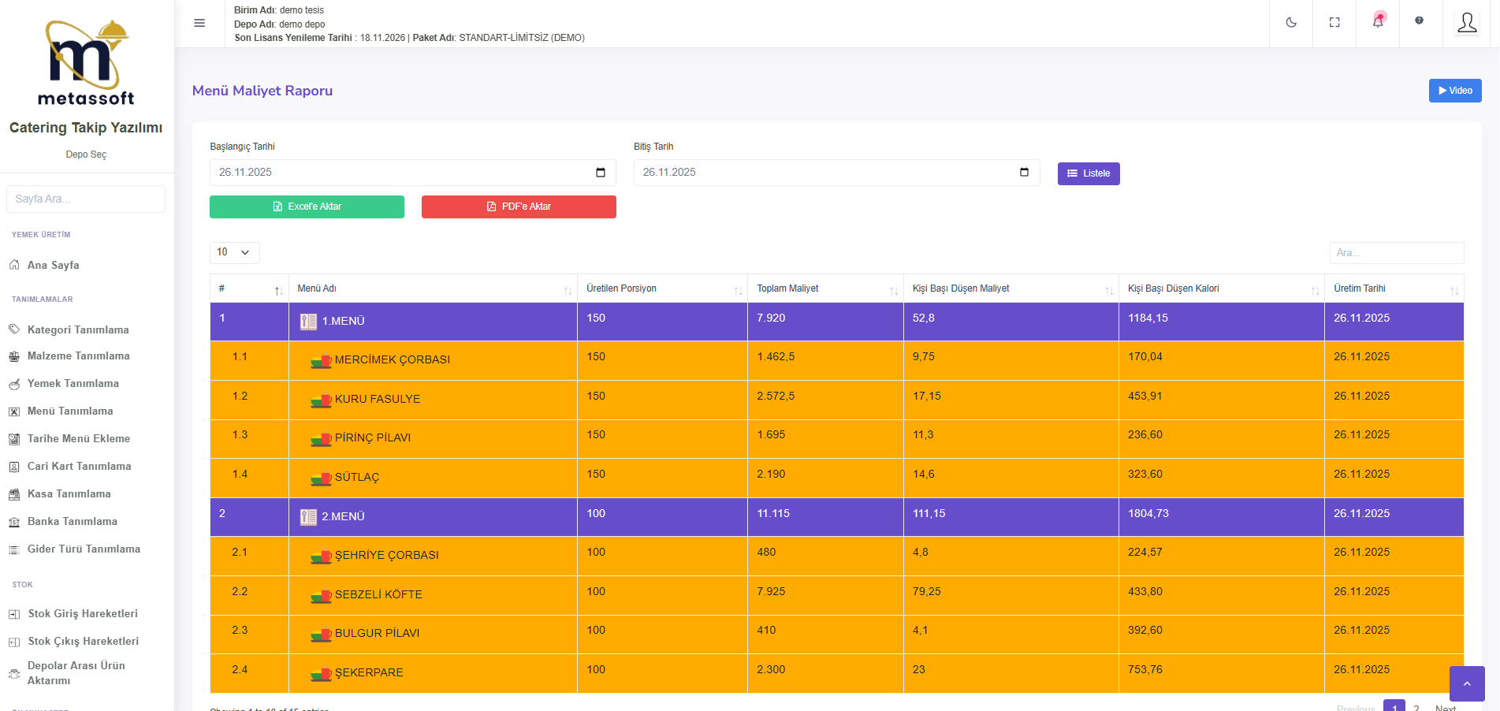This screenshot has width=1500, height=711.
Task: Click the Listele button
Action: 1088,173
